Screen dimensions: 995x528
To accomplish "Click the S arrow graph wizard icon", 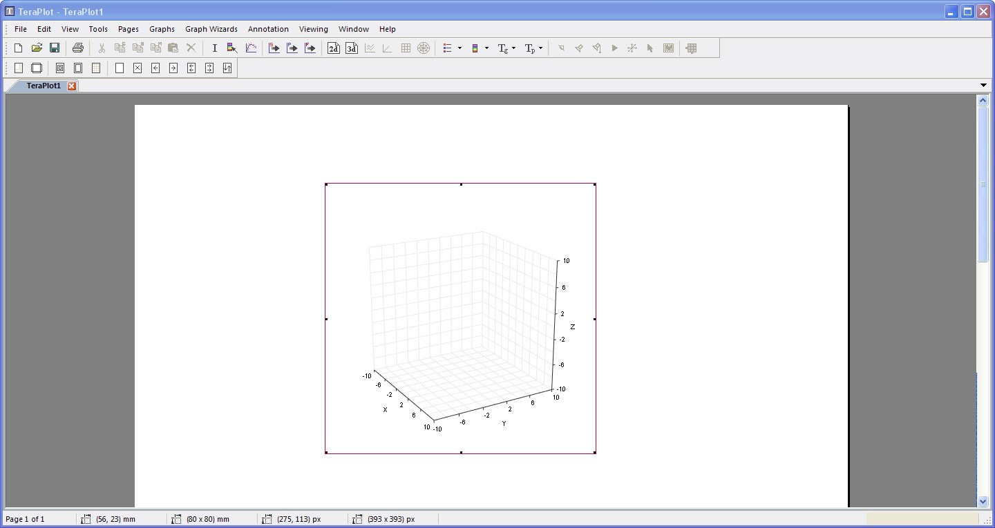I will (274, 48).
